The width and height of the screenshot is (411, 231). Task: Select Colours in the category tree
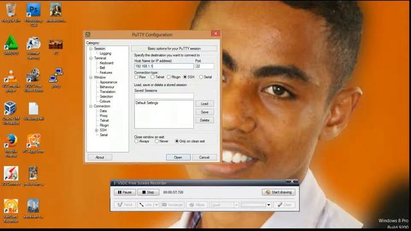105,101
